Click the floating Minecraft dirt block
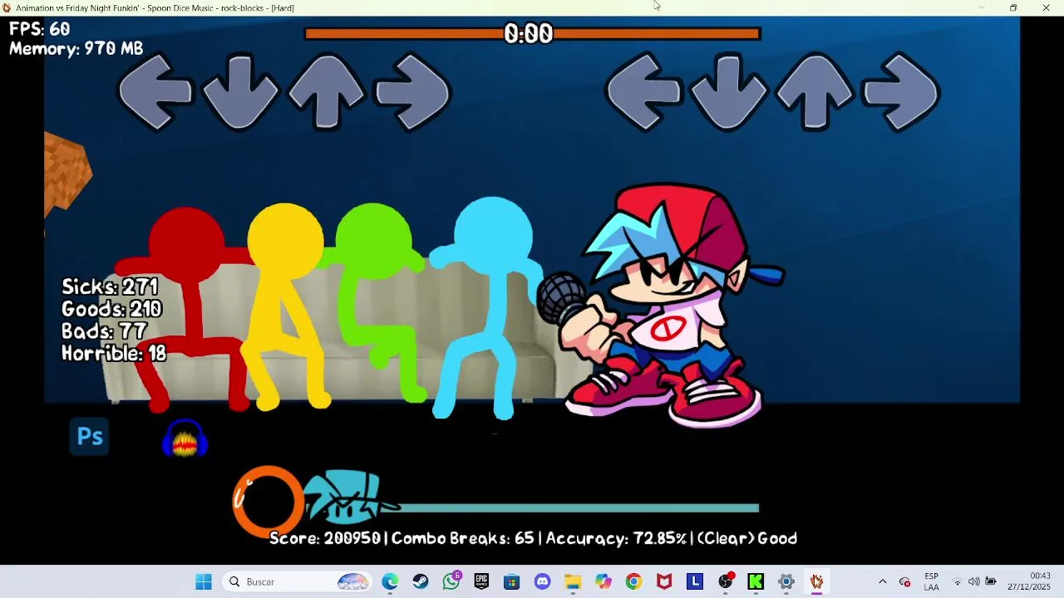The width and height of the screenshot is (1064, 598). (68, 173)
